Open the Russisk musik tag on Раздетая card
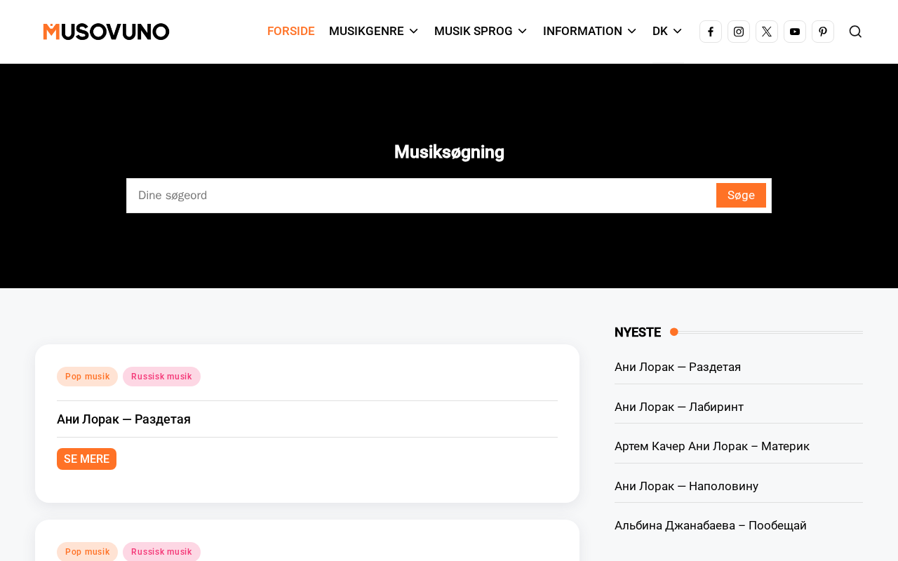 (x=161, y=377)
